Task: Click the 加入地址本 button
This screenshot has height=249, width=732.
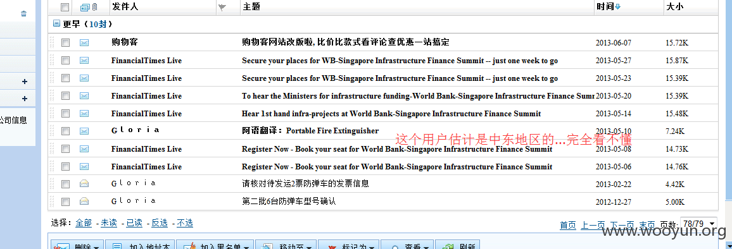Action: point(140,245)
